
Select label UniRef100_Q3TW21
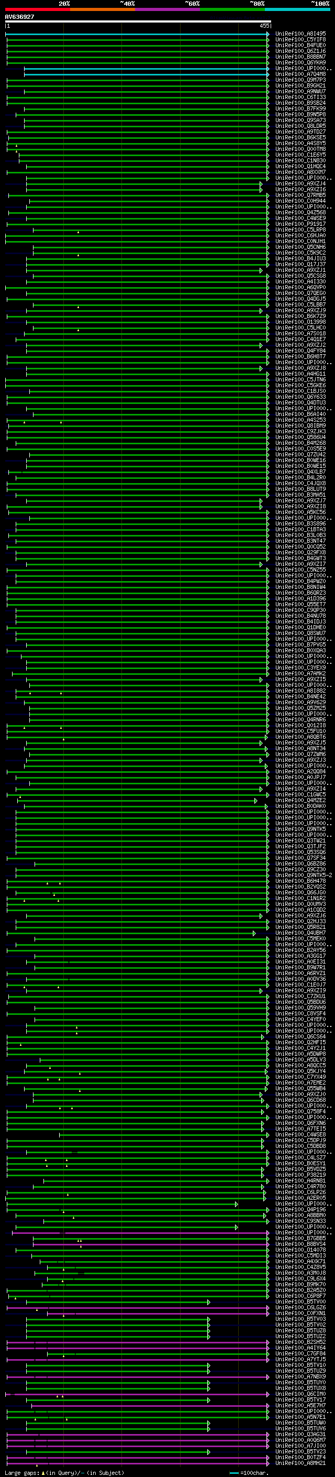(300, 841)
